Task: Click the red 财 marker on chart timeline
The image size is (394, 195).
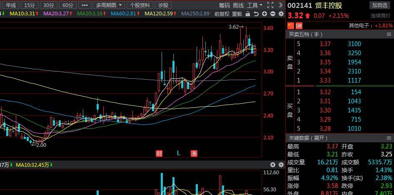Action: pos(159,154)
